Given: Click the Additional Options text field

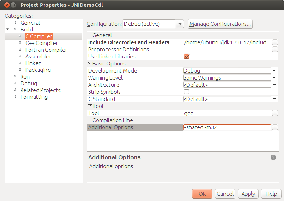Looking at the screenshot, I should [x=227, y=127].
